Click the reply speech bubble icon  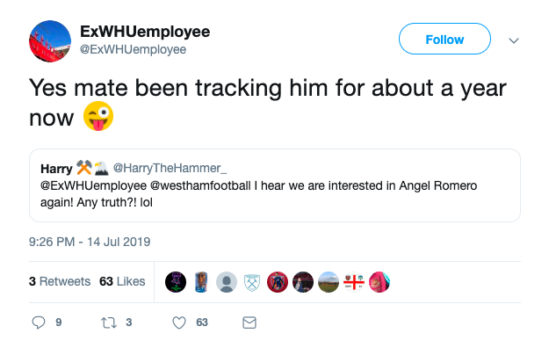pos(39,323)
